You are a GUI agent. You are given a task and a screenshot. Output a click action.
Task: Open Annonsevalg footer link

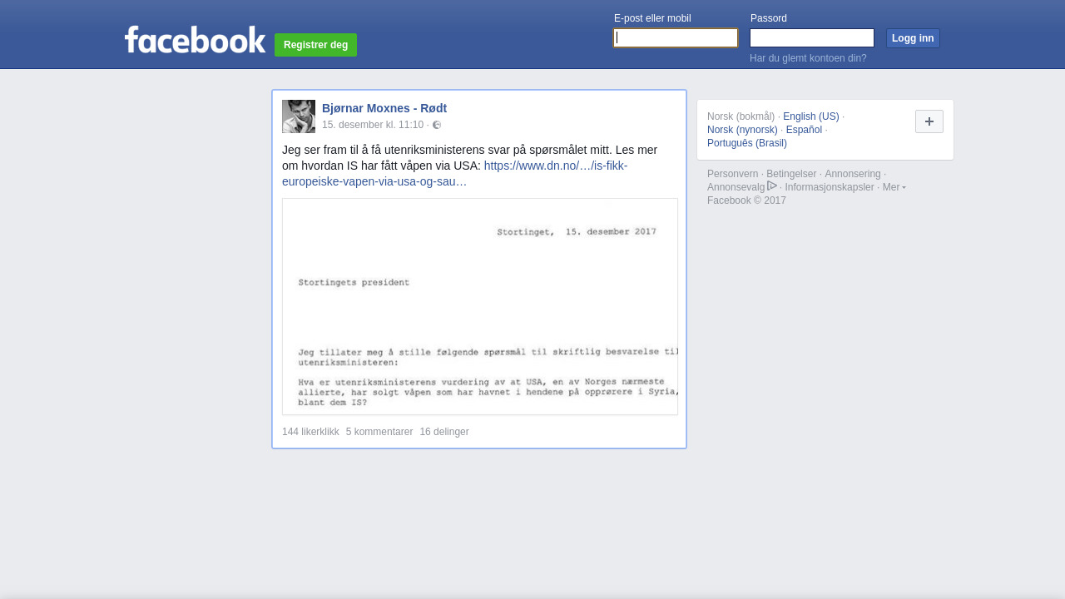pos(736,187)
